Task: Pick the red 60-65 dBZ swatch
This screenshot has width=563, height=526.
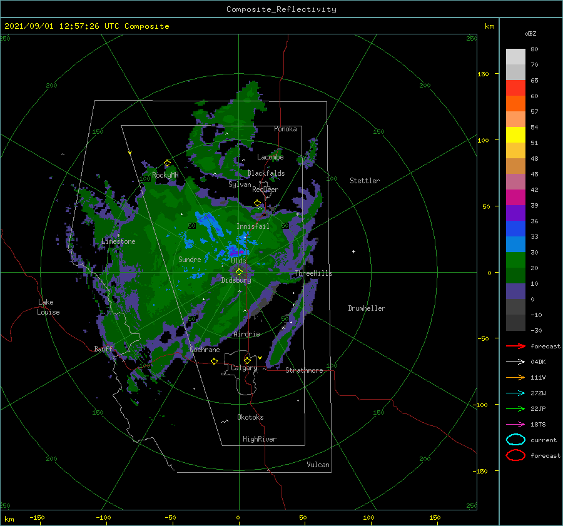Action: (x=515, y=88)
